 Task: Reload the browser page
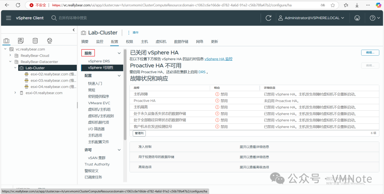pyautogui.click(x=18, y=5)
